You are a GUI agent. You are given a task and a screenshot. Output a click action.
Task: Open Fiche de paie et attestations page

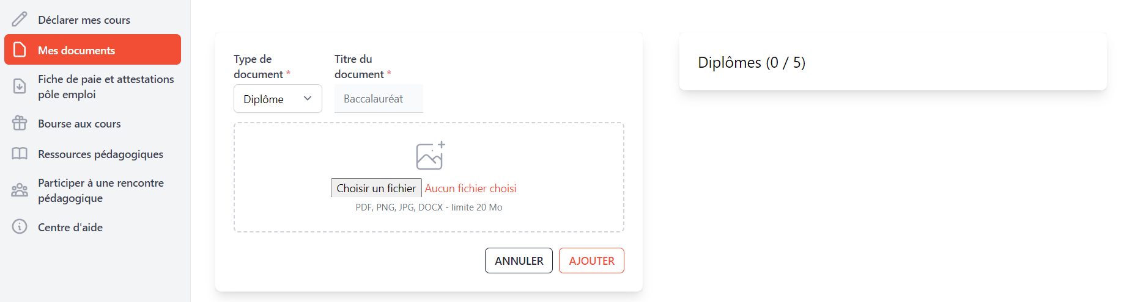pos(106,87)
